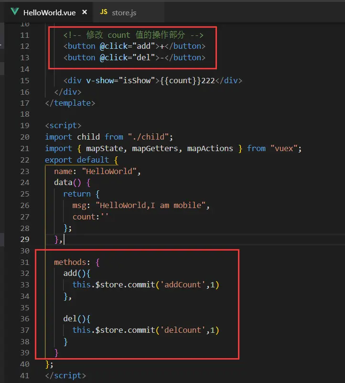Click line number 11 in the gutter
Screen dimensions: 345x383
click(x=25, y=35)
